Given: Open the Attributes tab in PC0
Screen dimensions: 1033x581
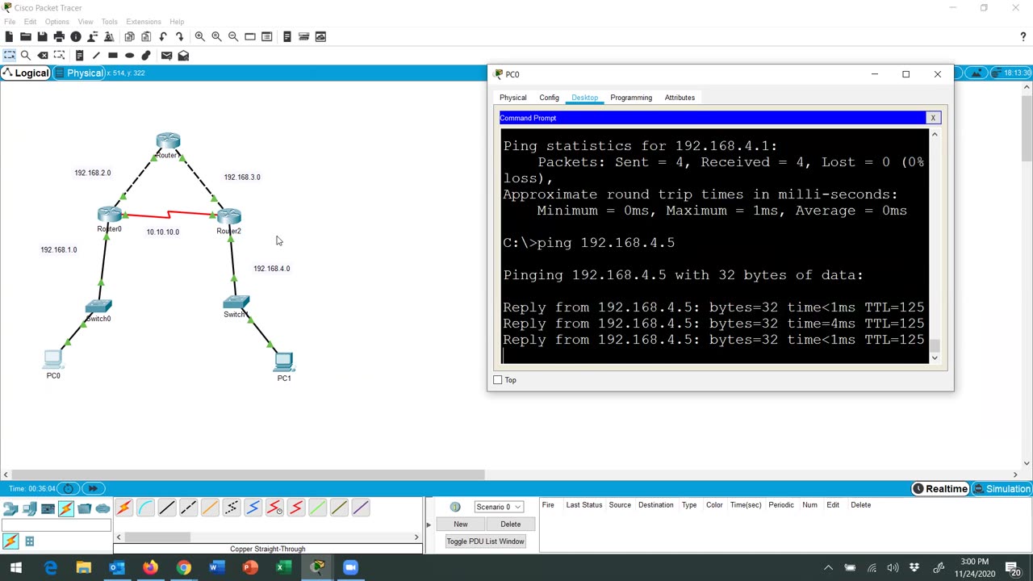Looking at the screenshot, I should (680, 98).
